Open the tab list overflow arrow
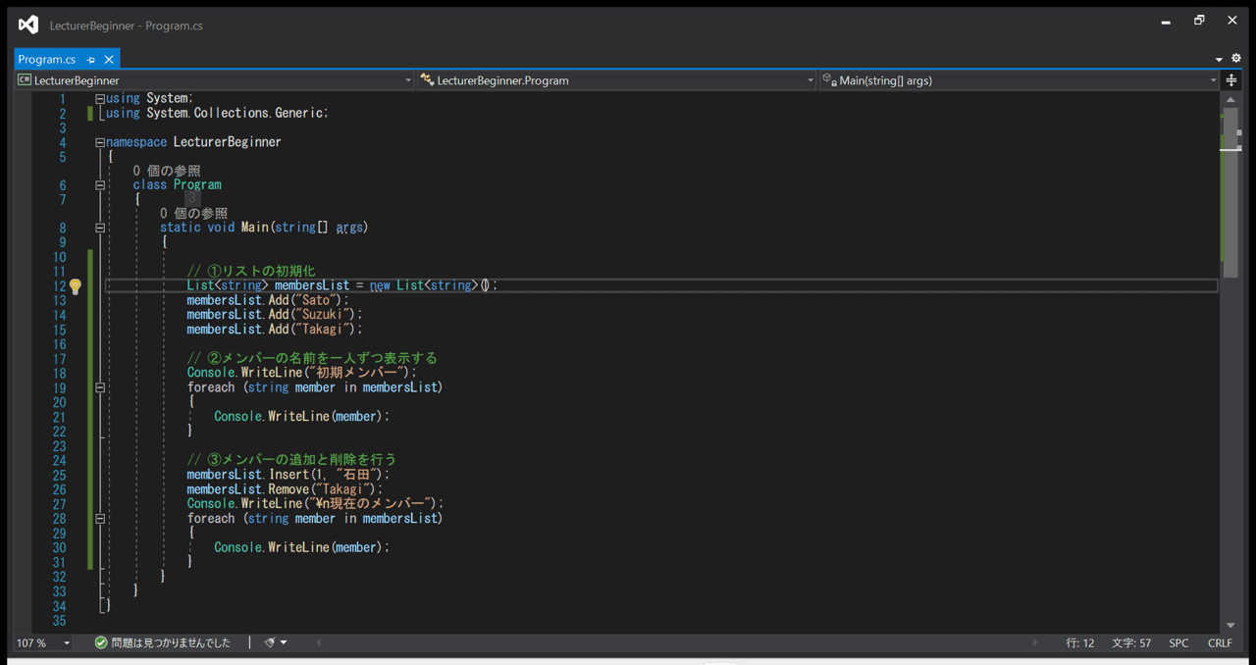The image size is (1256, 665). point(1219,60)
